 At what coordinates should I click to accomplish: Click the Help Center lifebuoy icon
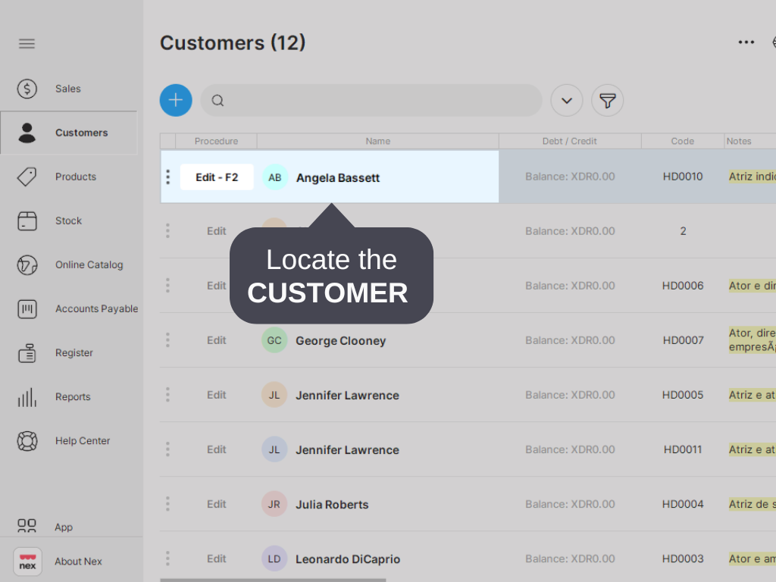click(27, 441)
